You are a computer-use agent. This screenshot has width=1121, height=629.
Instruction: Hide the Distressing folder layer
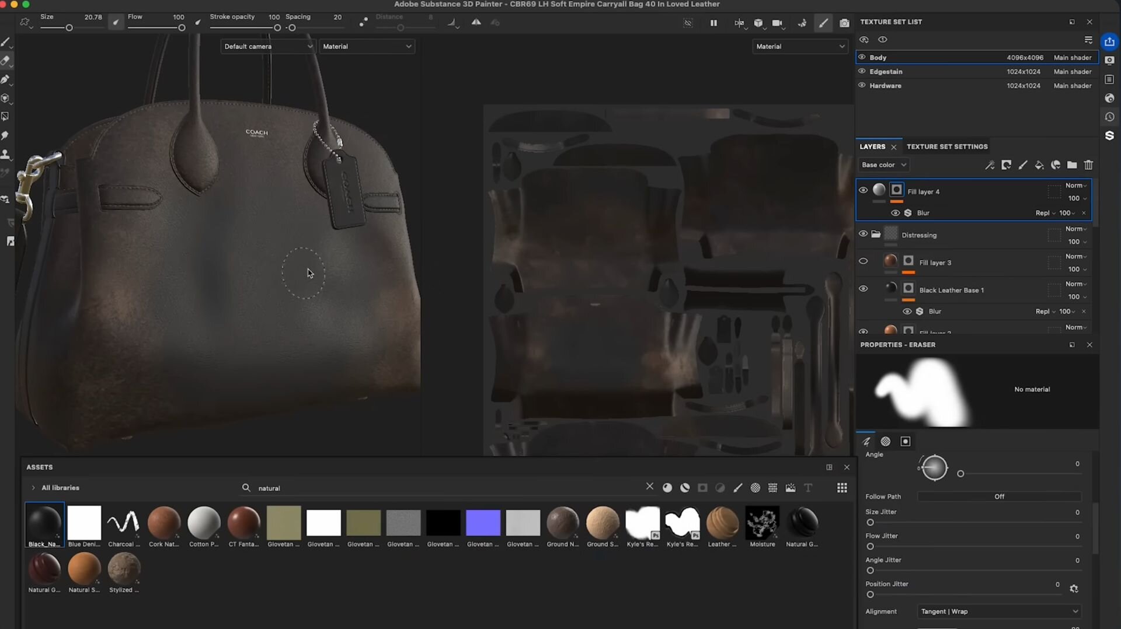(x=863, y=234)
